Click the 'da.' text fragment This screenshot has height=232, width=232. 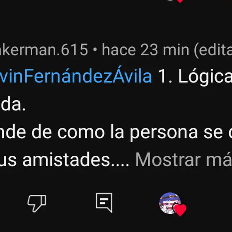[x=13, y=104]
